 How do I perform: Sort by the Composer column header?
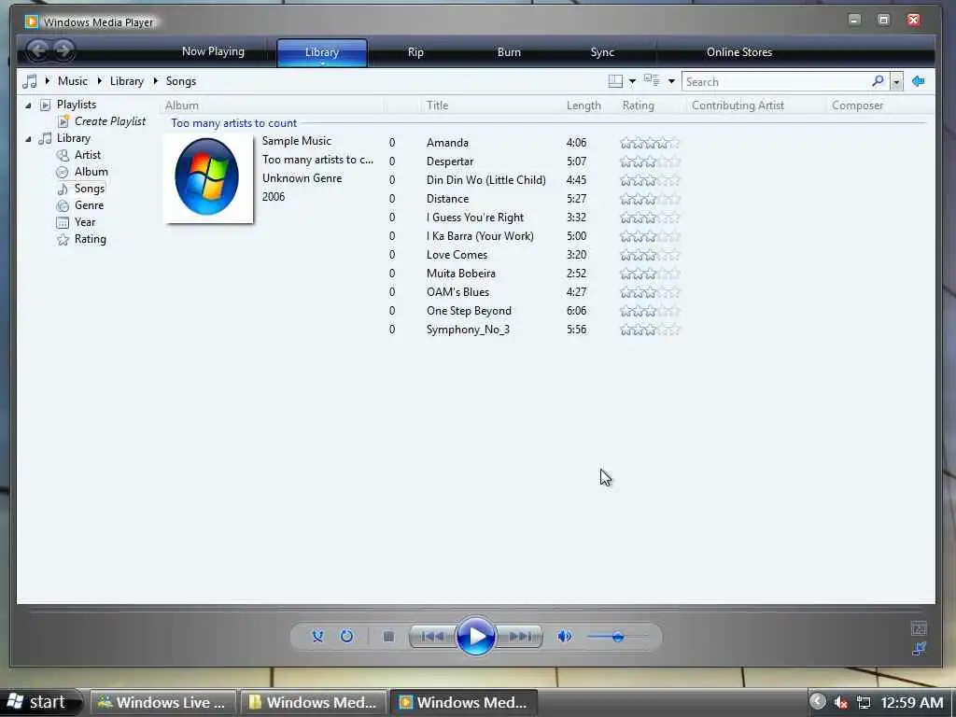tap(857, 105)
